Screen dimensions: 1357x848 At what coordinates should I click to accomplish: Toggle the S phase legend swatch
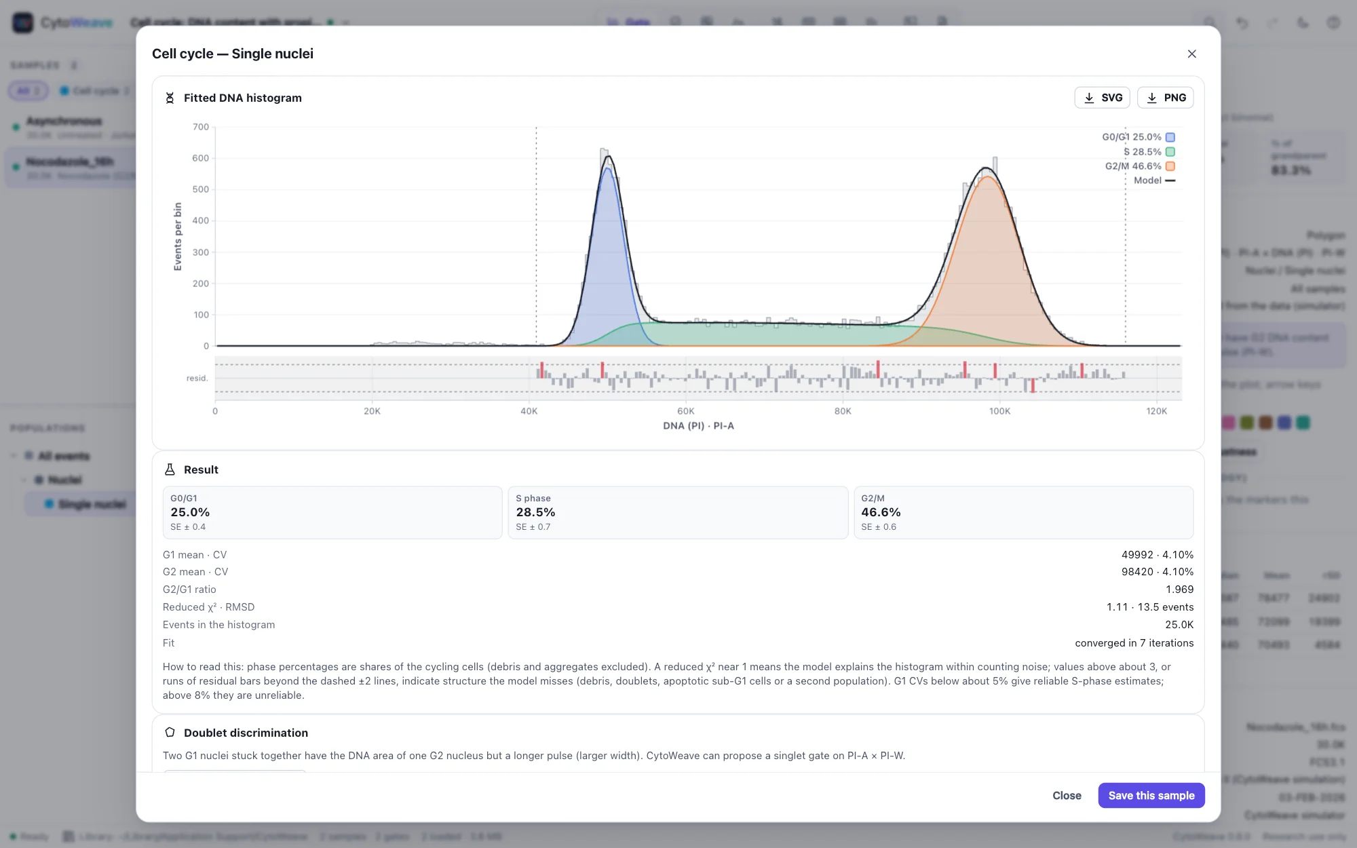tap(1170, 152)
